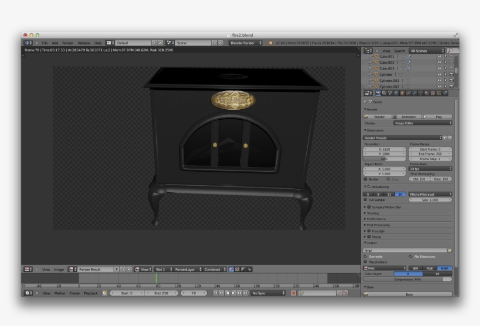Open the World properties tab icon
The height and width of the screenshot is (326, 480).
(396, 93)
